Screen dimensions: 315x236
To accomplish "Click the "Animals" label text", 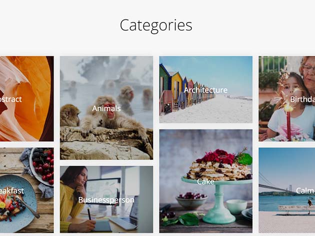I will (106, 108).
